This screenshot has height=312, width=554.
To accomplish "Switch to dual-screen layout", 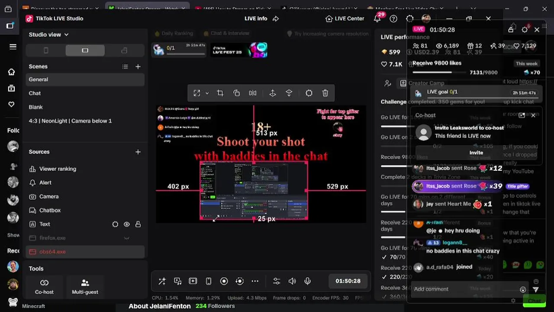I will pos(124,51).
